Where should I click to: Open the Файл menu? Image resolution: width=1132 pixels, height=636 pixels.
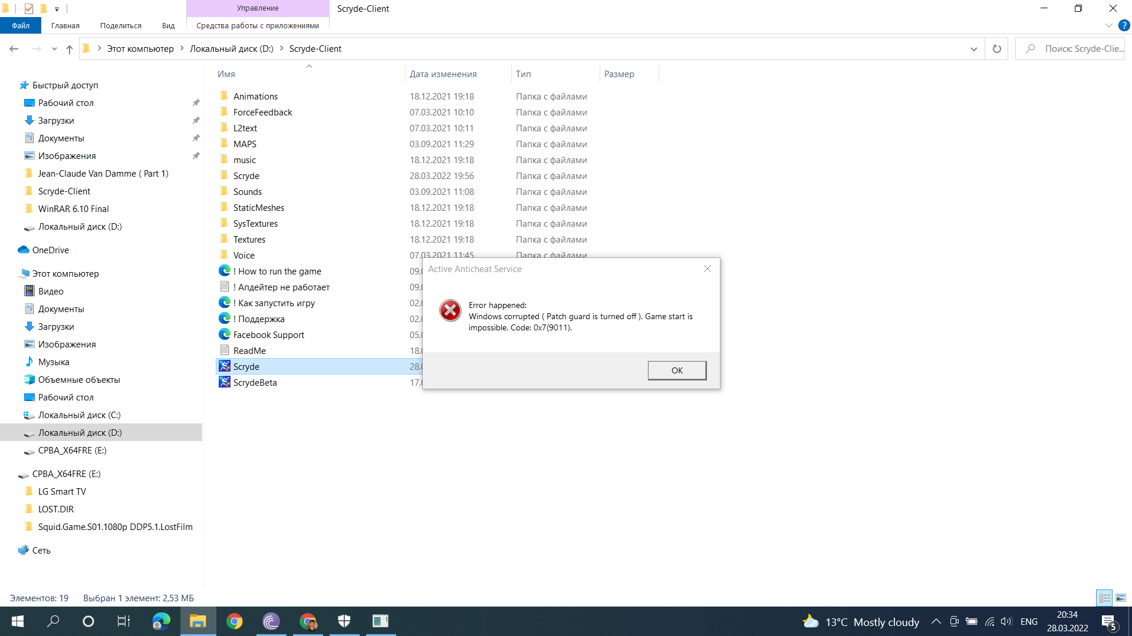tap(21, 25)
